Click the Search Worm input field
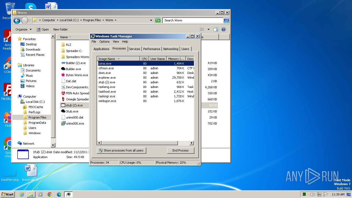This screenshot has width=352, height=198. (193, 20)
